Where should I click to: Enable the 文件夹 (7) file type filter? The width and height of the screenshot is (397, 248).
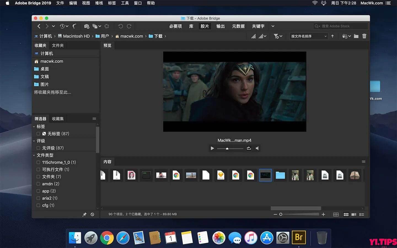pyautogui.click(x=38, y=177)
